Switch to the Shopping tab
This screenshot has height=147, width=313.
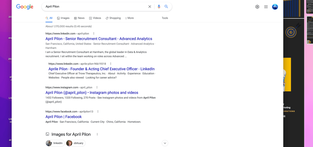[113, 18]
